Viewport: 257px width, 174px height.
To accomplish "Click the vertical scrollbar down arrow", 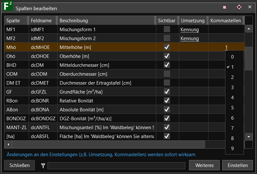I will click(249, 136).
